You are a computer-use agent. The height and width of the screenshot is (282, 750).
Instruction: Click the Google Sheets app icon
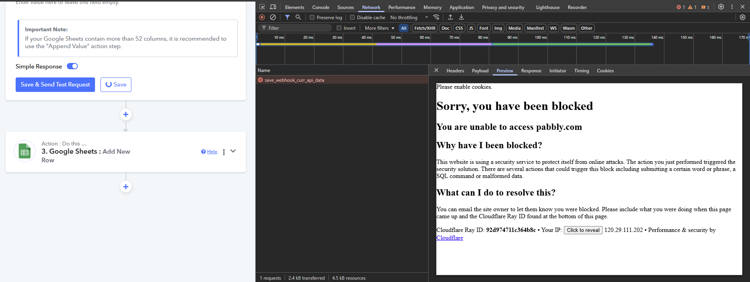click(25, 152)
